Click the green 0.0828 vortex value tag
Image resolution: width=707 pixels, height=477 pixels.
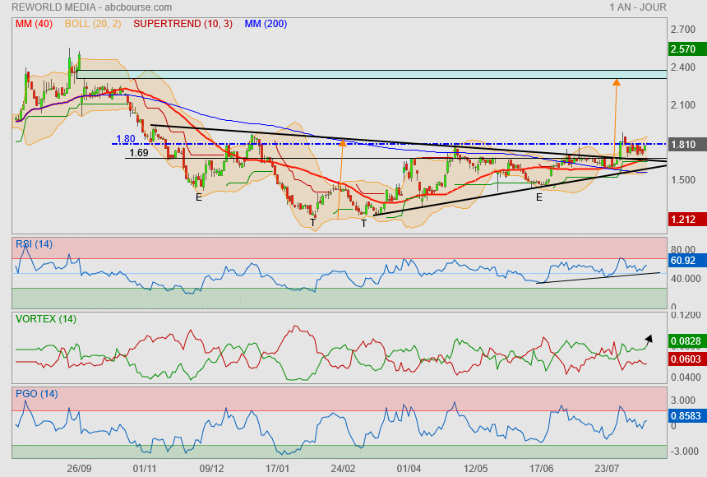tap(687, 341)
